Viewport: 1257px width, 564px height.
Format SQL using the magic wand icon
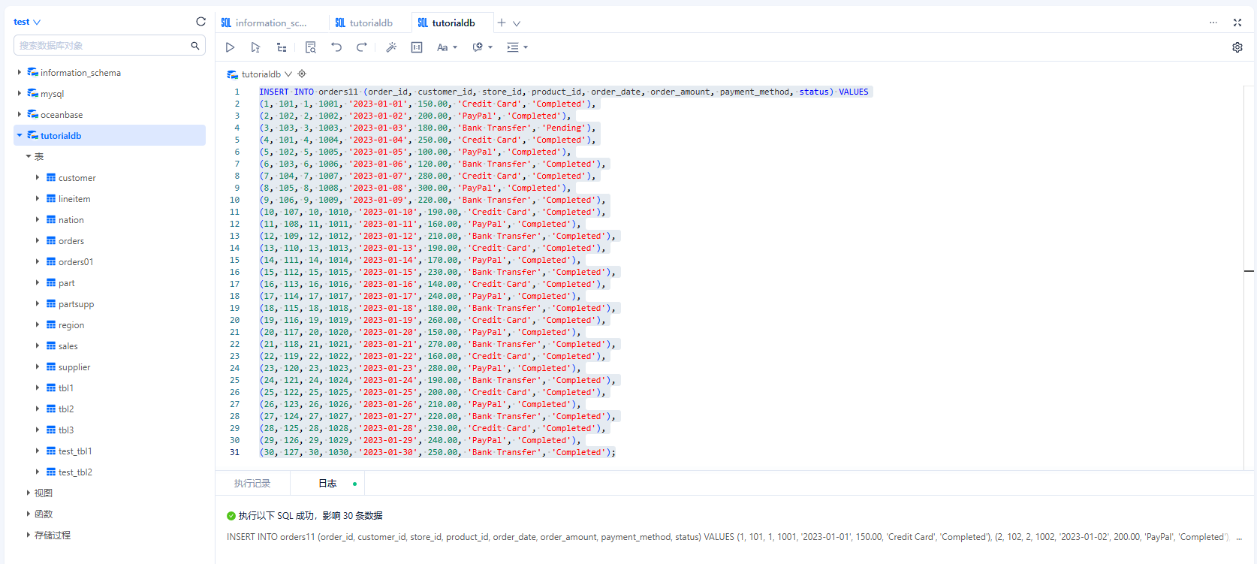pyautogui.click(x=391, y=47)
